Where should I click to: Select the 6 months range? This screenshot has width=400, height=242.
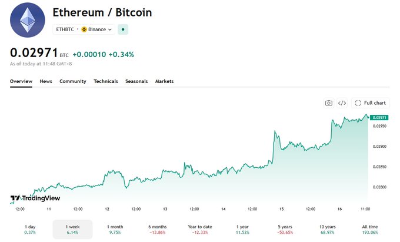[x=158, y=229]
